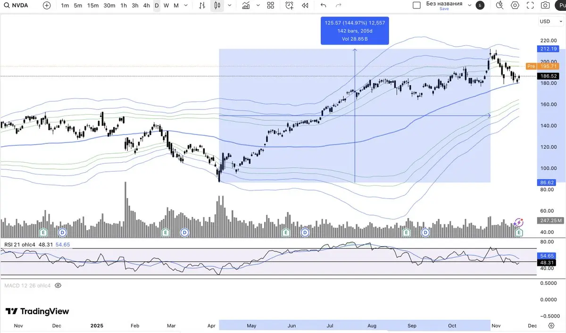Click the 86.62 price label
Screen dimensions: 566x333
(547, 182)
